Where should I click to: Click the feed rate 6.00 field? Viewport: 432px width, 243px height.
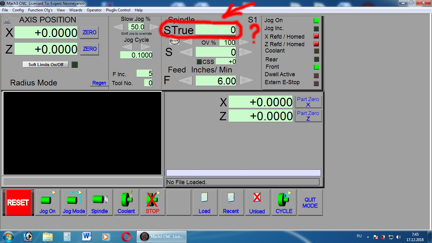click(216, 81)
